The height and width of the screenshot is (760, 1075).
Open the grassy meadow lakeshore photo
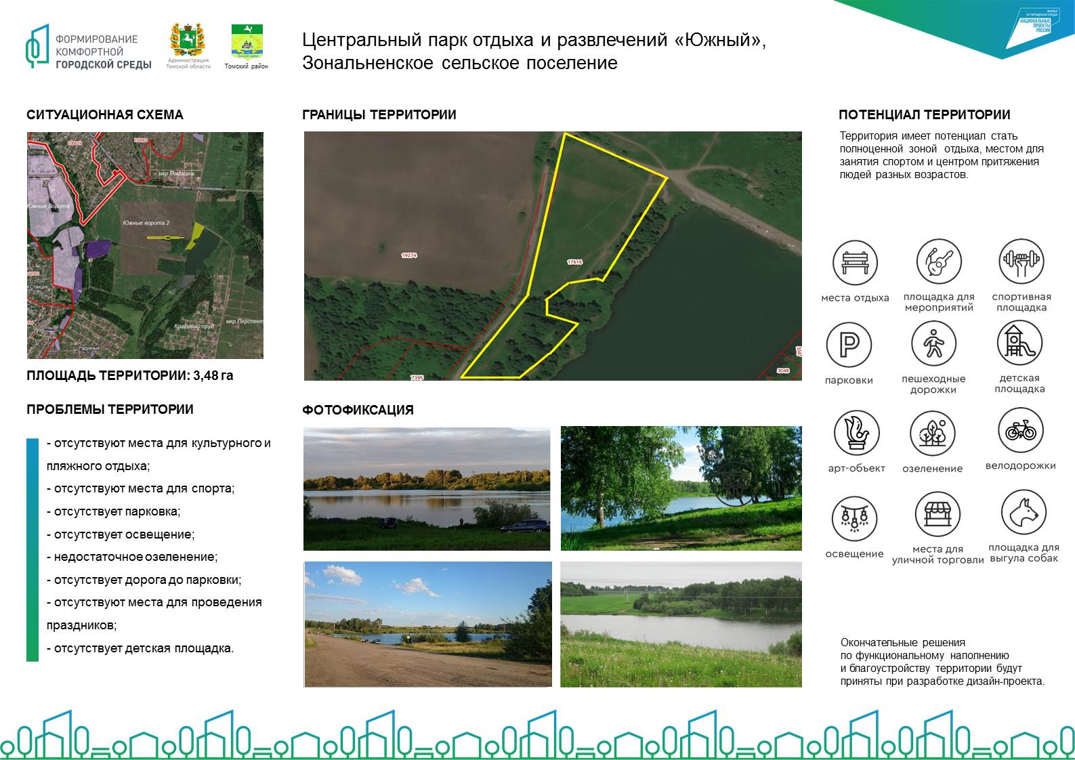click(x=681, y=625)
